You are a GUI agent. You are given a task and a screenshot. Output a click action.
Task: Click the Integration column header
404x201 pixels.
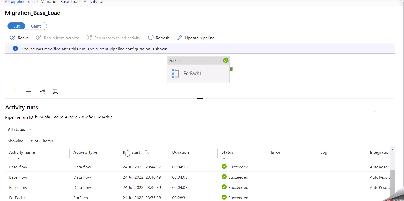(x=380, y=152)
